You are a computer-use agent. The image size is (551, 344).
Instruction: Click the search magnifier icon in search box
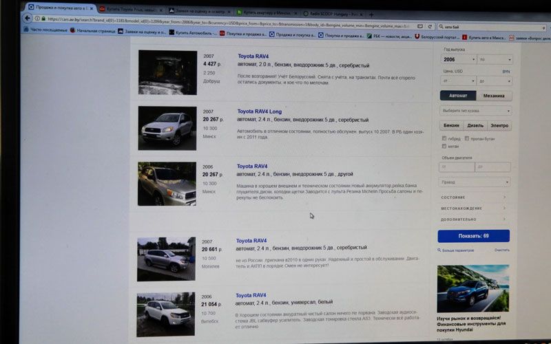click(441, 27)
